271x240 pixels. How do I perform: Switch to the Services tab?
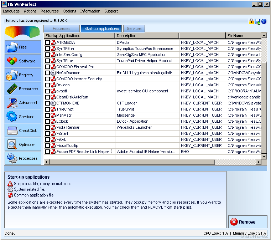(134, 29)
